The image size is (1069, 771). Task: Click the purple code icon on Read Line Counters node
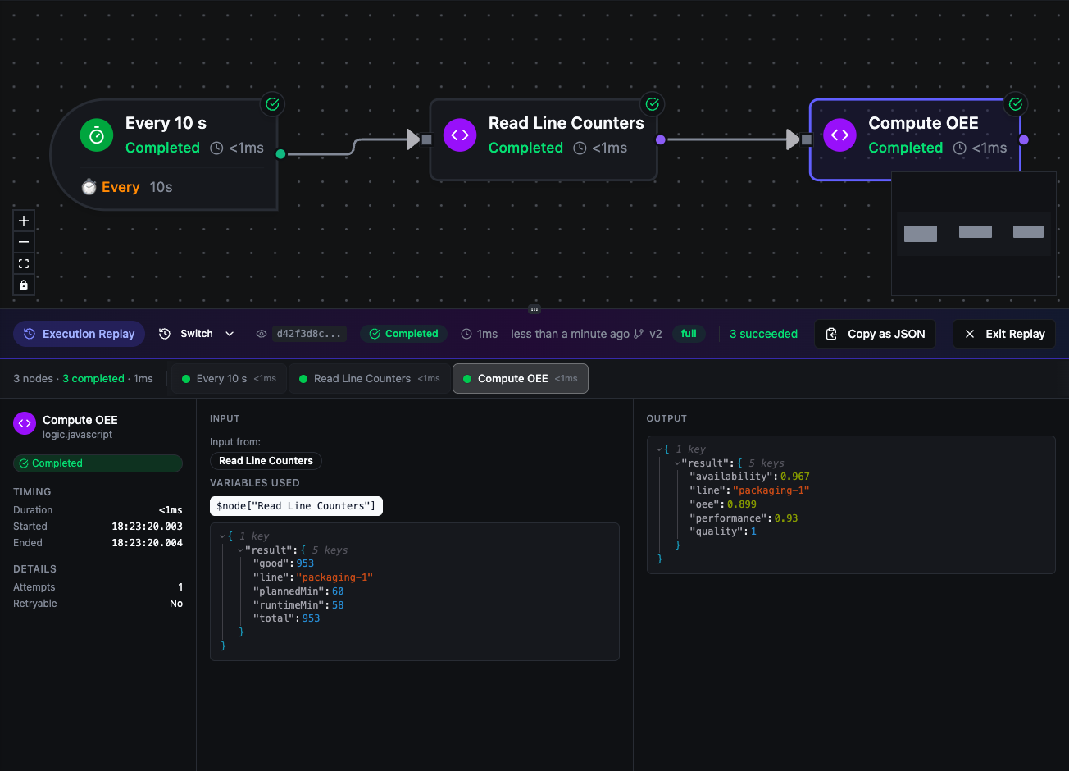[460, 135]
